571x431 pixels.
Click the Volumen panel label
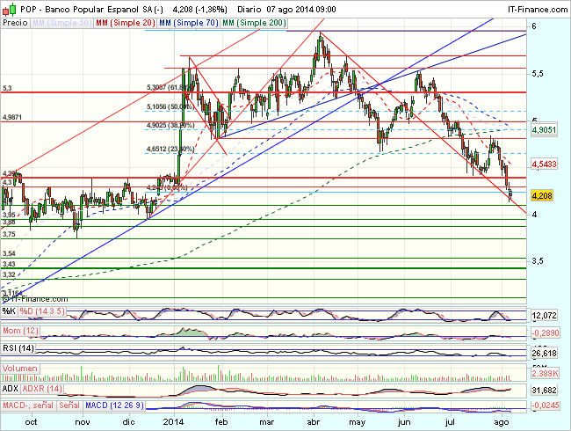point(20,369)
